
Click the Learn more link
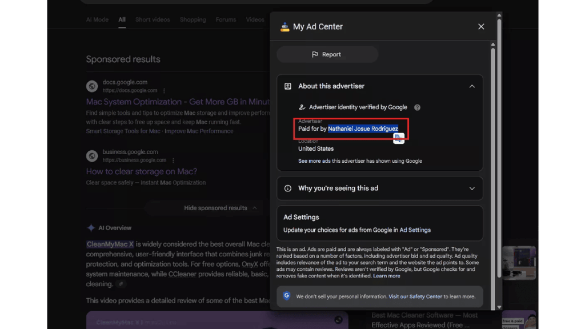[x=387, y=276]
